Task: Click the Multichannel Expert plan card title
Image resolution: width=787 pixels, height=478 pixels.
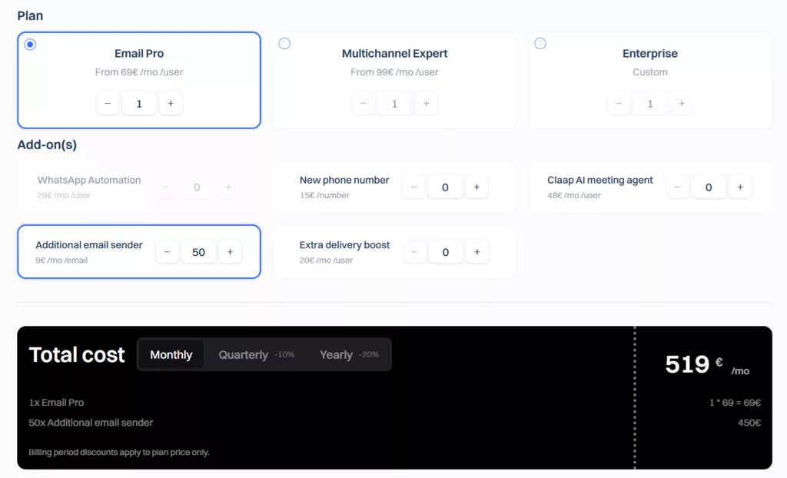Action: (x=394, y=54)
